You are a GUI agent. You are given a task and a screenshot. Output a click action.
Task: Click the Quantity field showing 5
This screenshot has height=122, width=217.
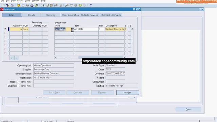pos(16,29)
